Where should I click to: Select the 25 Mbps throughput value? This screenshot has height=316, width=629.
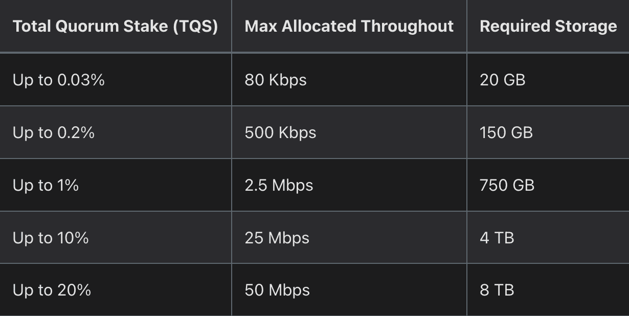[x=277, y=238]
